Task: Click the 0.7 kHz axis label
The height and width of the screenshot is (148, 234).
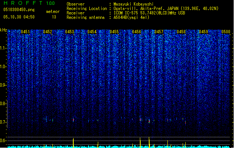Action: click(3, 122)
